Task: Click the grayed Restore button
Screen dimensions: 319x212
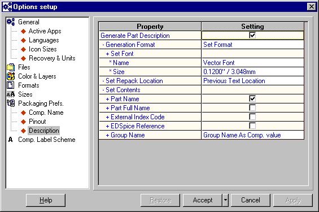Action: click(x=160, y=200)
